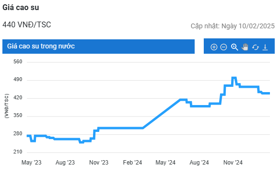Click the Aug '23 axis label
The width and height of the screenshot is (280, 177).
point(65,163)
